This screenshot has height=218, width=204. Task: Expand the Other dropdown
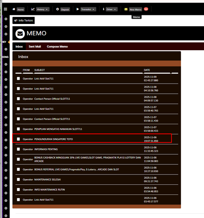pos(112,9)
